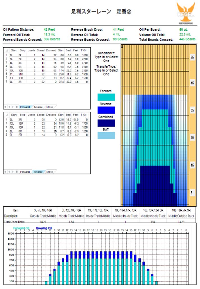Screen dimensions: 200x289
Task: Click the 55 feet distance marker
Action: [192, 57]
